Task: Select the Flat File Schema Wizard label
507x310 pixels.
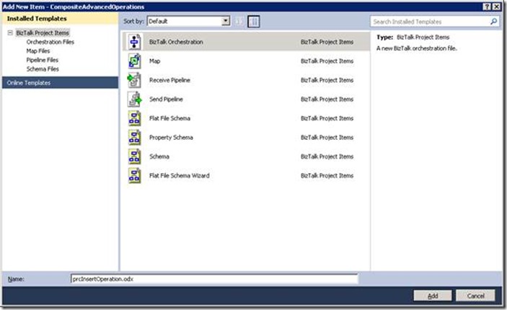Action: pos(179,175)
